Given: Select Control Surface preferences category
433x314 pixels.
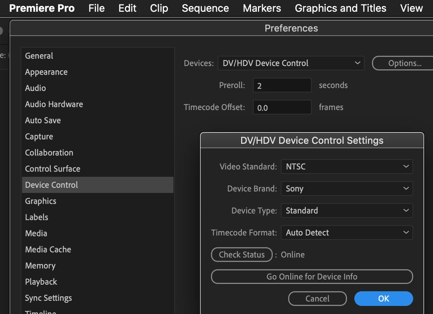Looking at the screenshot, I should pyautogui.click(x=97, y=169).
